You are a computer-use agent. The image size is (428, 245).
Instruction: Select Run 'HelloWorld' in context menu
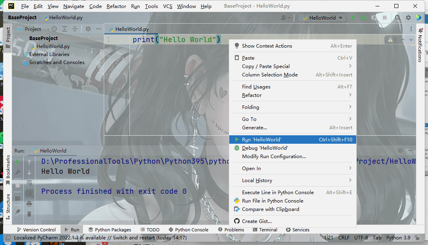pyautogui.click(x=293, y=140)
